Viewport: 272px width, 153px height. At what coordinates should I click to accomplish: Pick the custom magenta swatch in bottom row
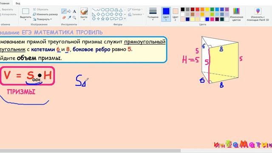(x=212, y=19)
